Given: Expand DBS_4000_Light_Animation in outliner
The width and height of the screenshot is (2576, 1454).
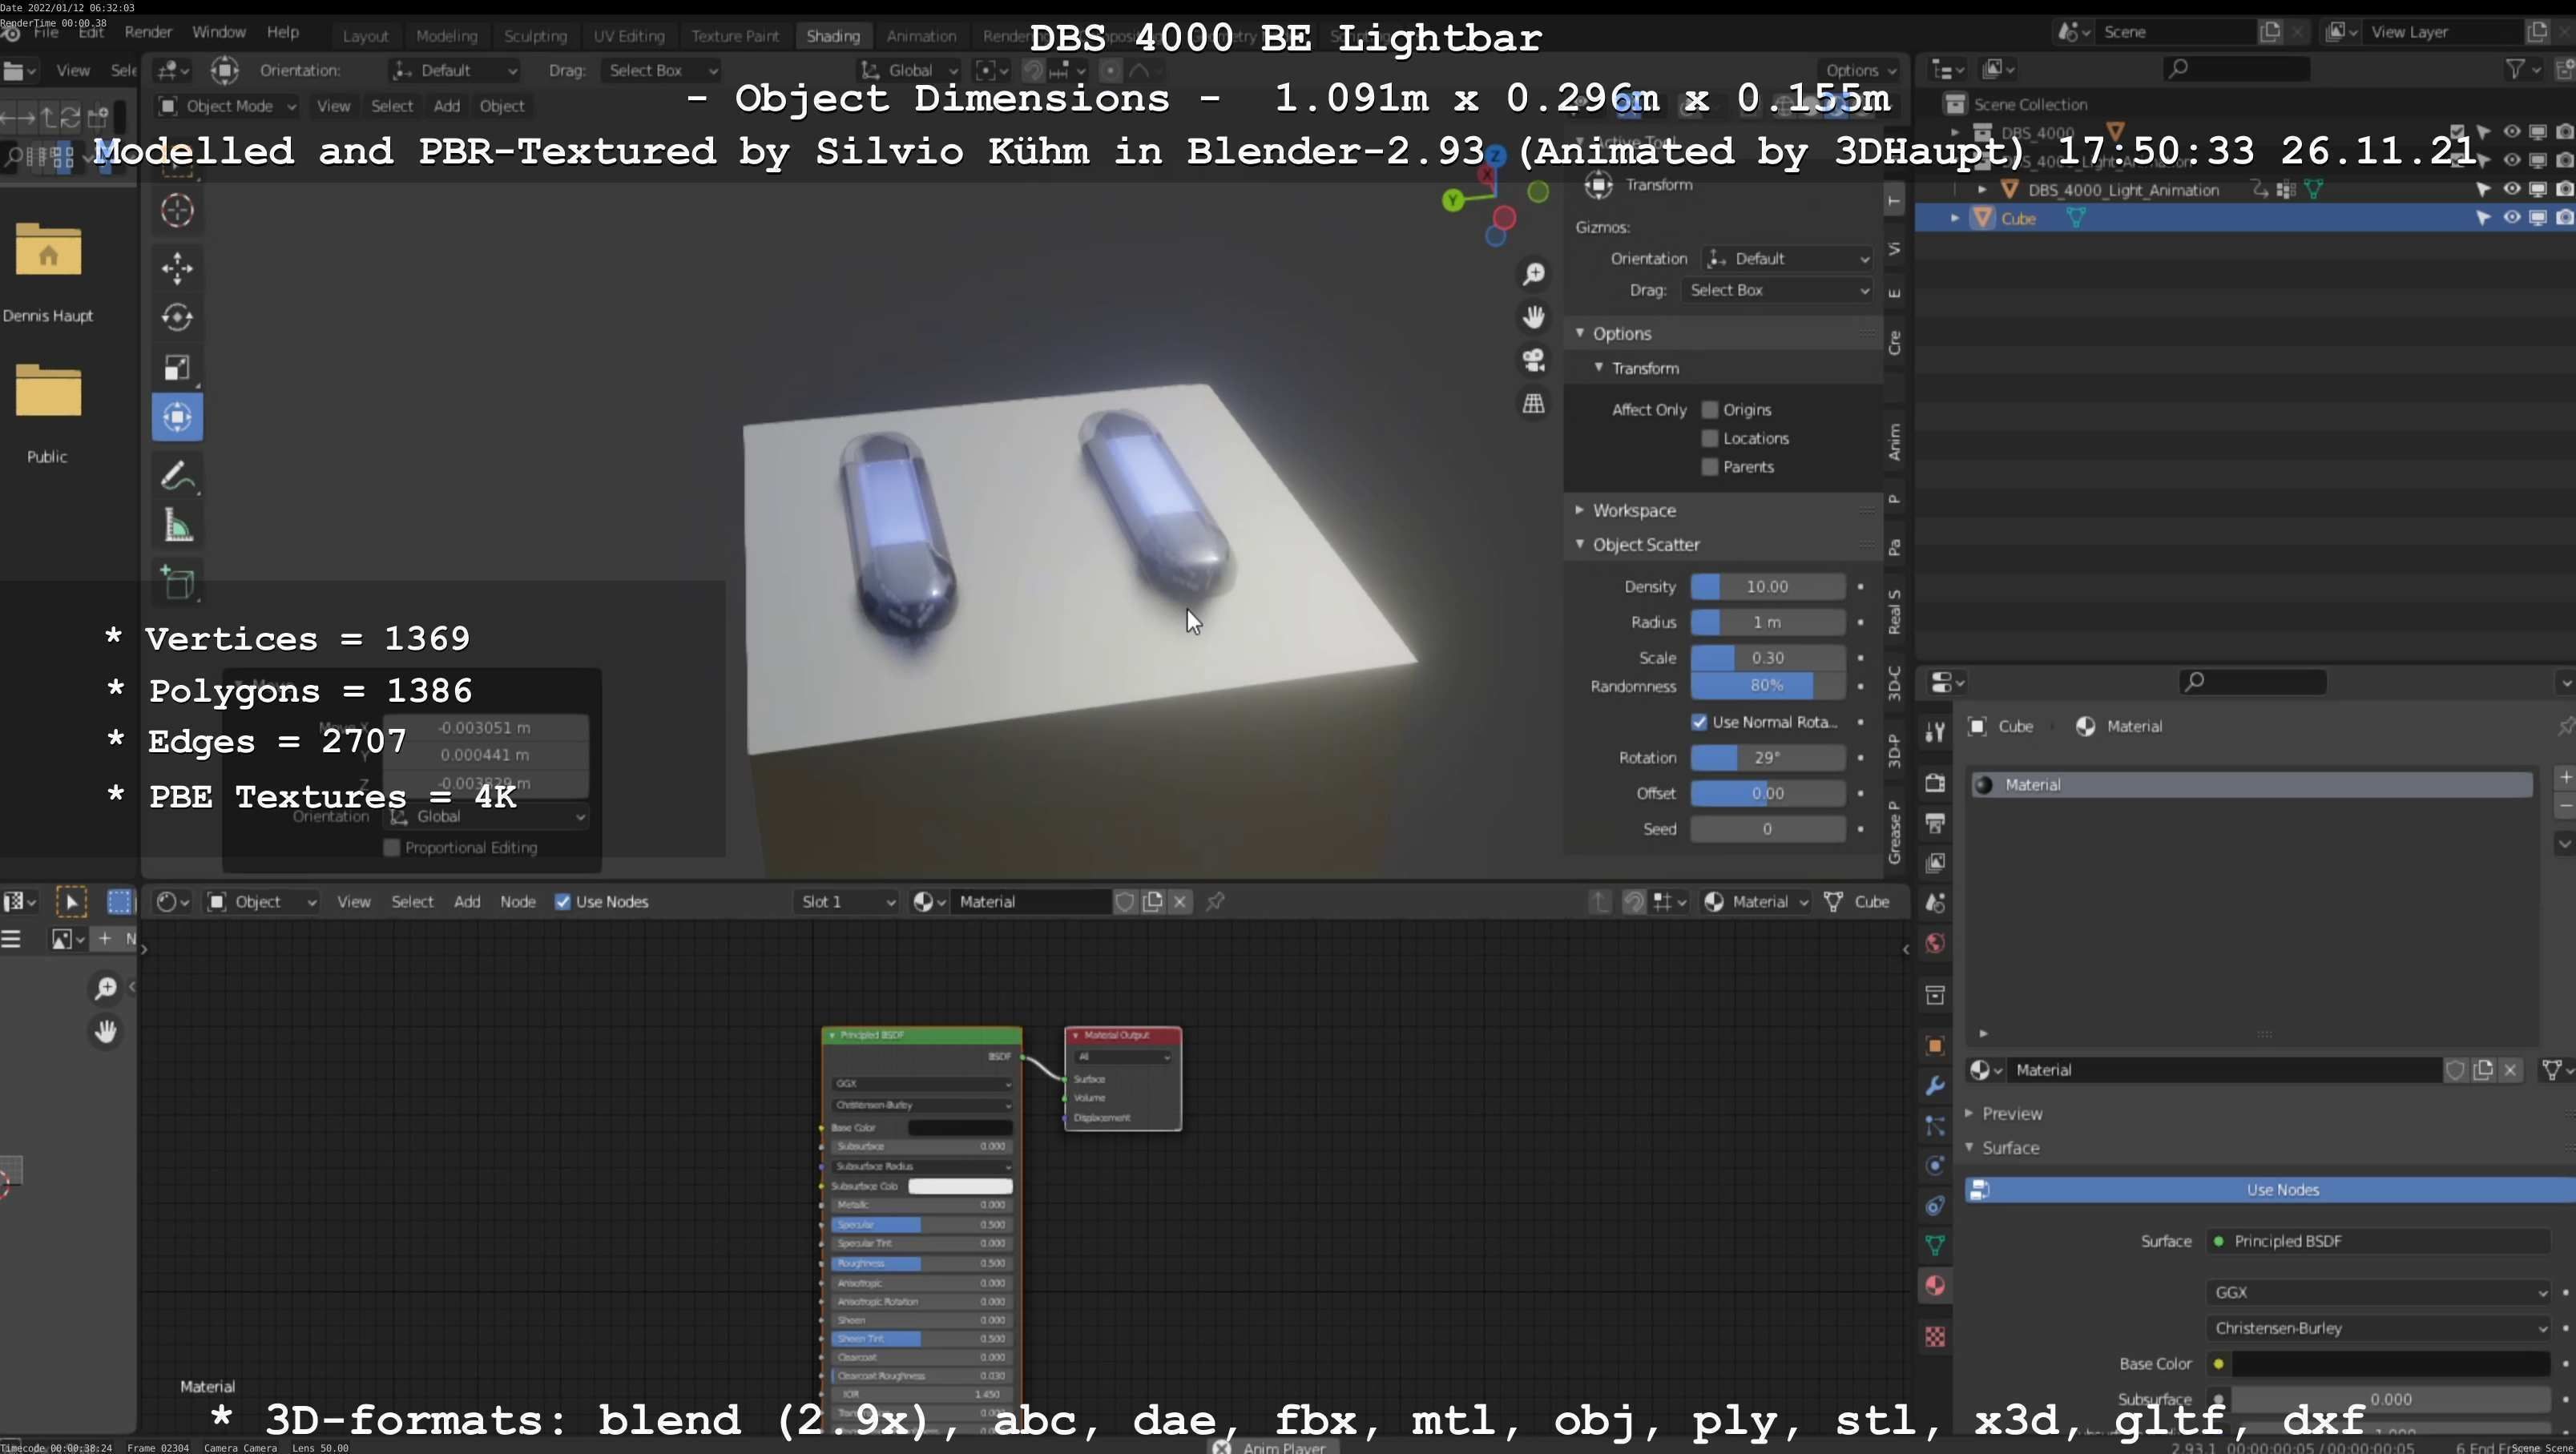Looking at the screenshot, I should pyautogui.click(x=1982, y=189).
